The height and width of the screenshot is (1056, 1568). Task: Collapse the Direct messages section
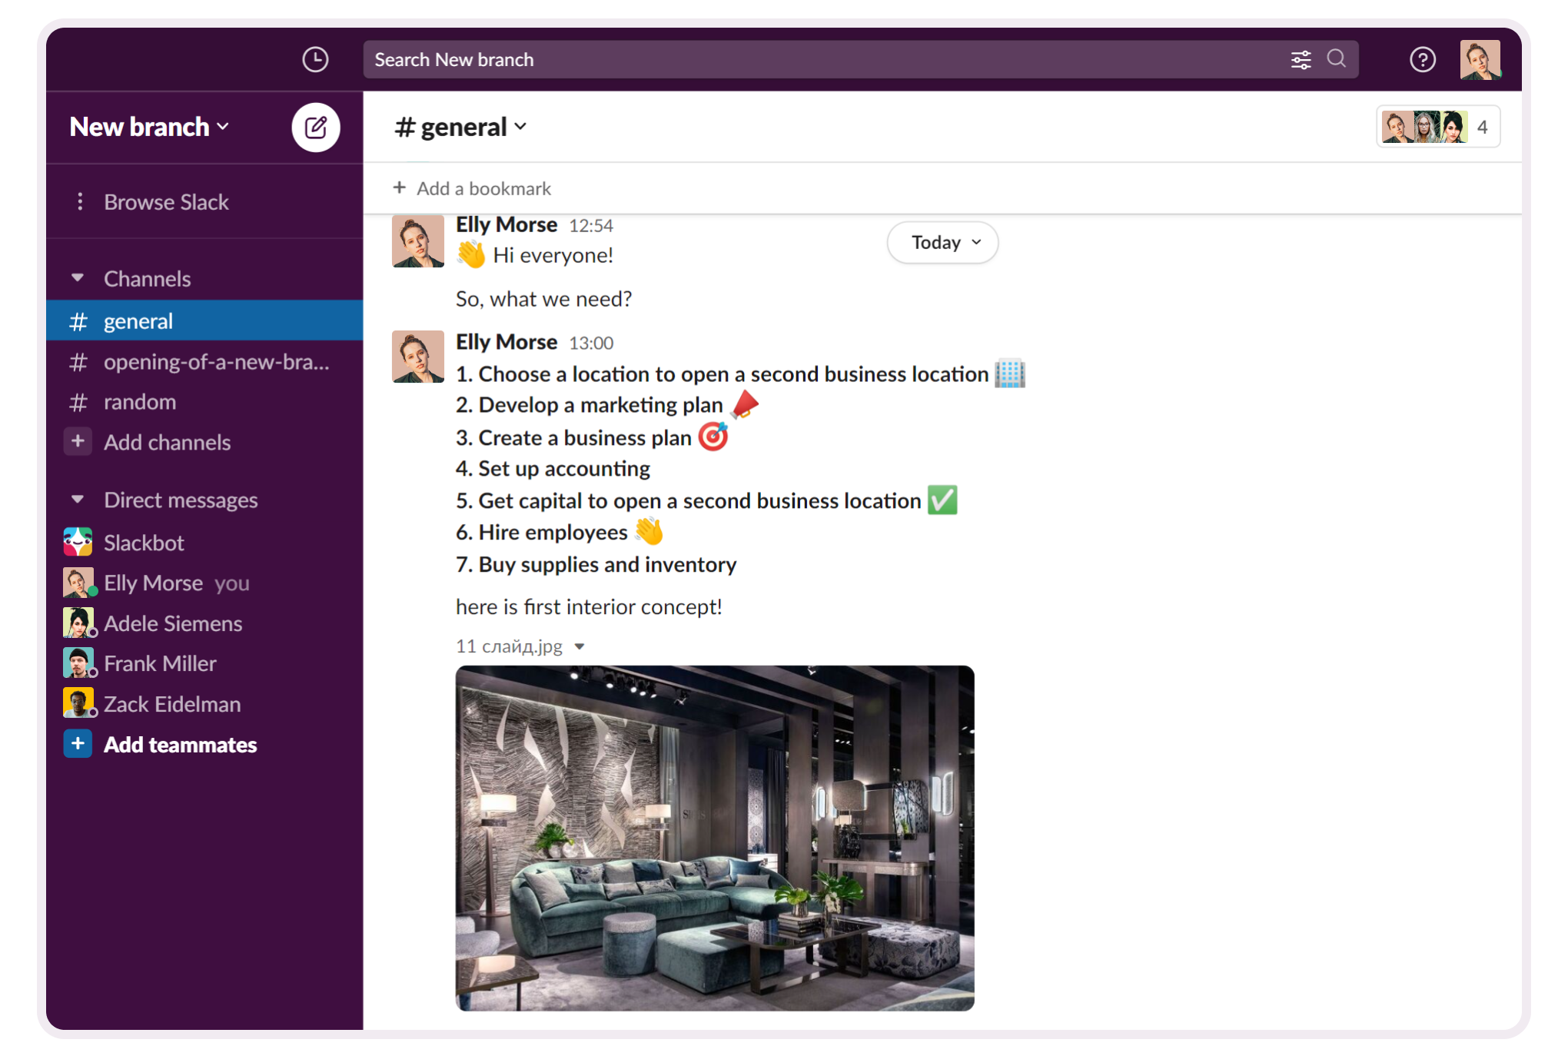(78, 500)
